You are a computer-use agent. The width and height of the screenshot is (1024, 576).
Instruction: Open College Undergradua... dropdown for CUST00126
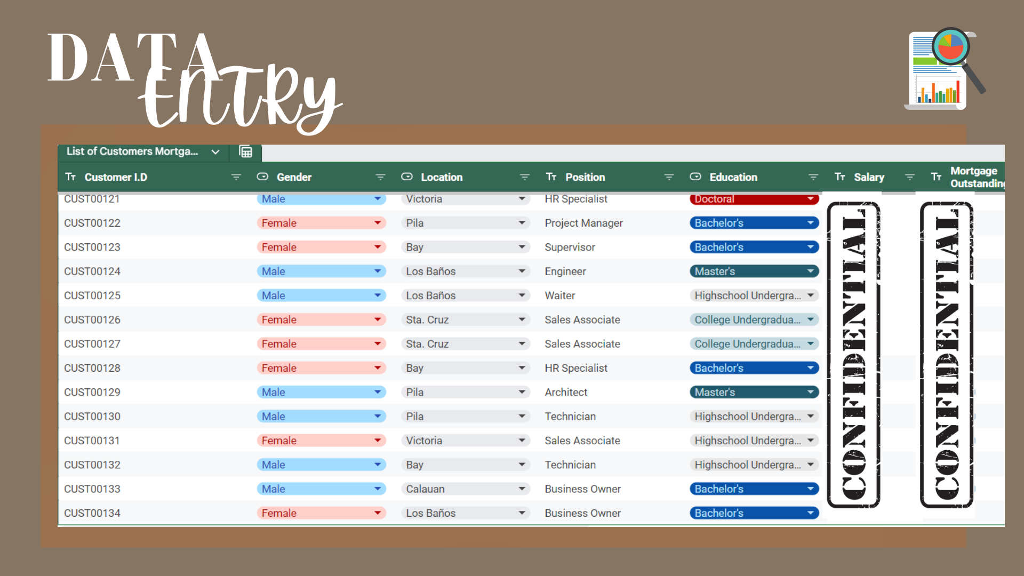(x=810, y=320)
